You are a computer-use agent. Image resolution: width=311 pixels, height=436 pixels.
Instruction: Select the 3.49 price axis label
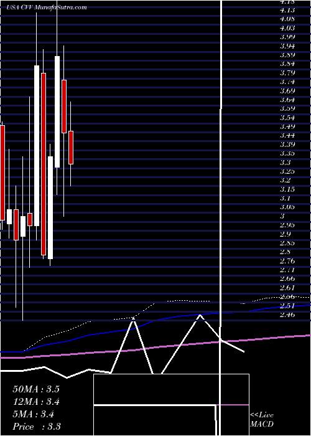tap(287, 126)
